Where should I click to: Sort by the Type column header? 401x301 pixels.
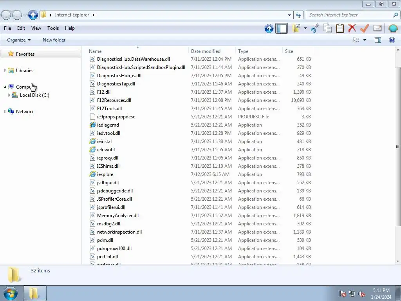[x=259, y=51]
